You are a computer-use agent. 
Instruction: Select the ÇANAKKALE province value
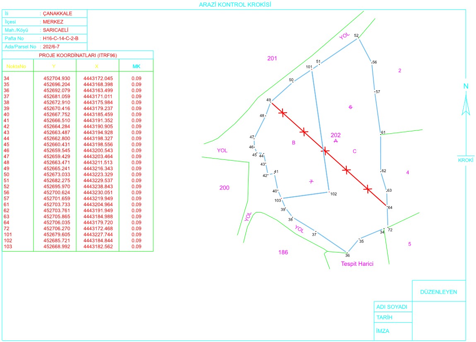58,14
